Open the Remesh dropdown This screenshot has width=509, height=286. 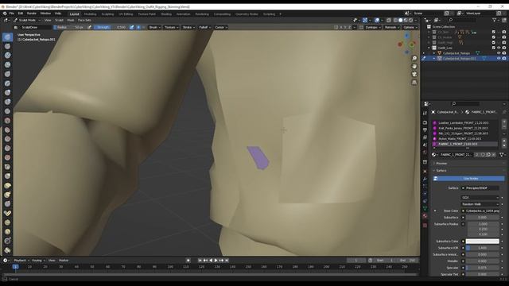(x=391, y=27)
